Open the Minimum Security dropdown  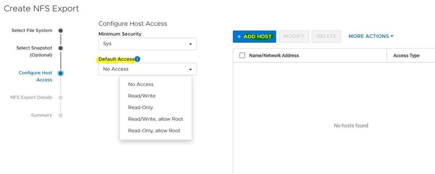147,44
